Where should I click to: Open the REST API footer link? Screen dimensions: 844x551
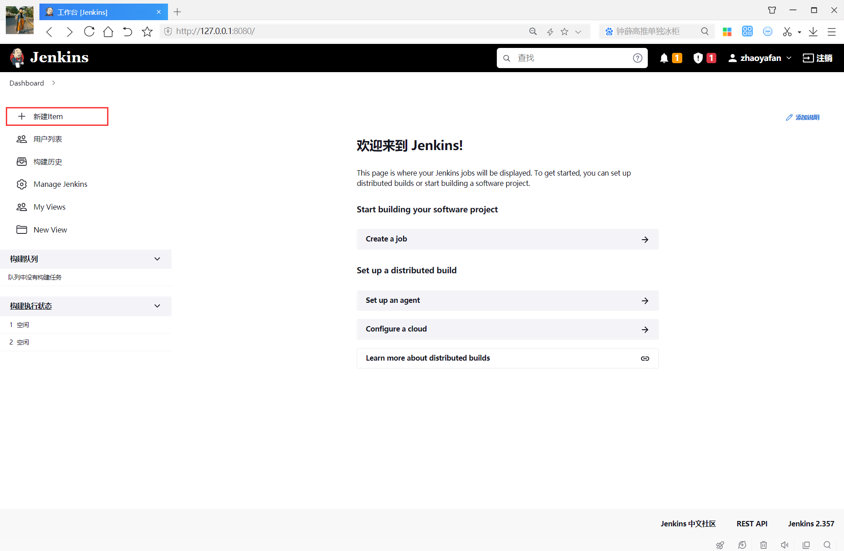(x=752, y=524)
